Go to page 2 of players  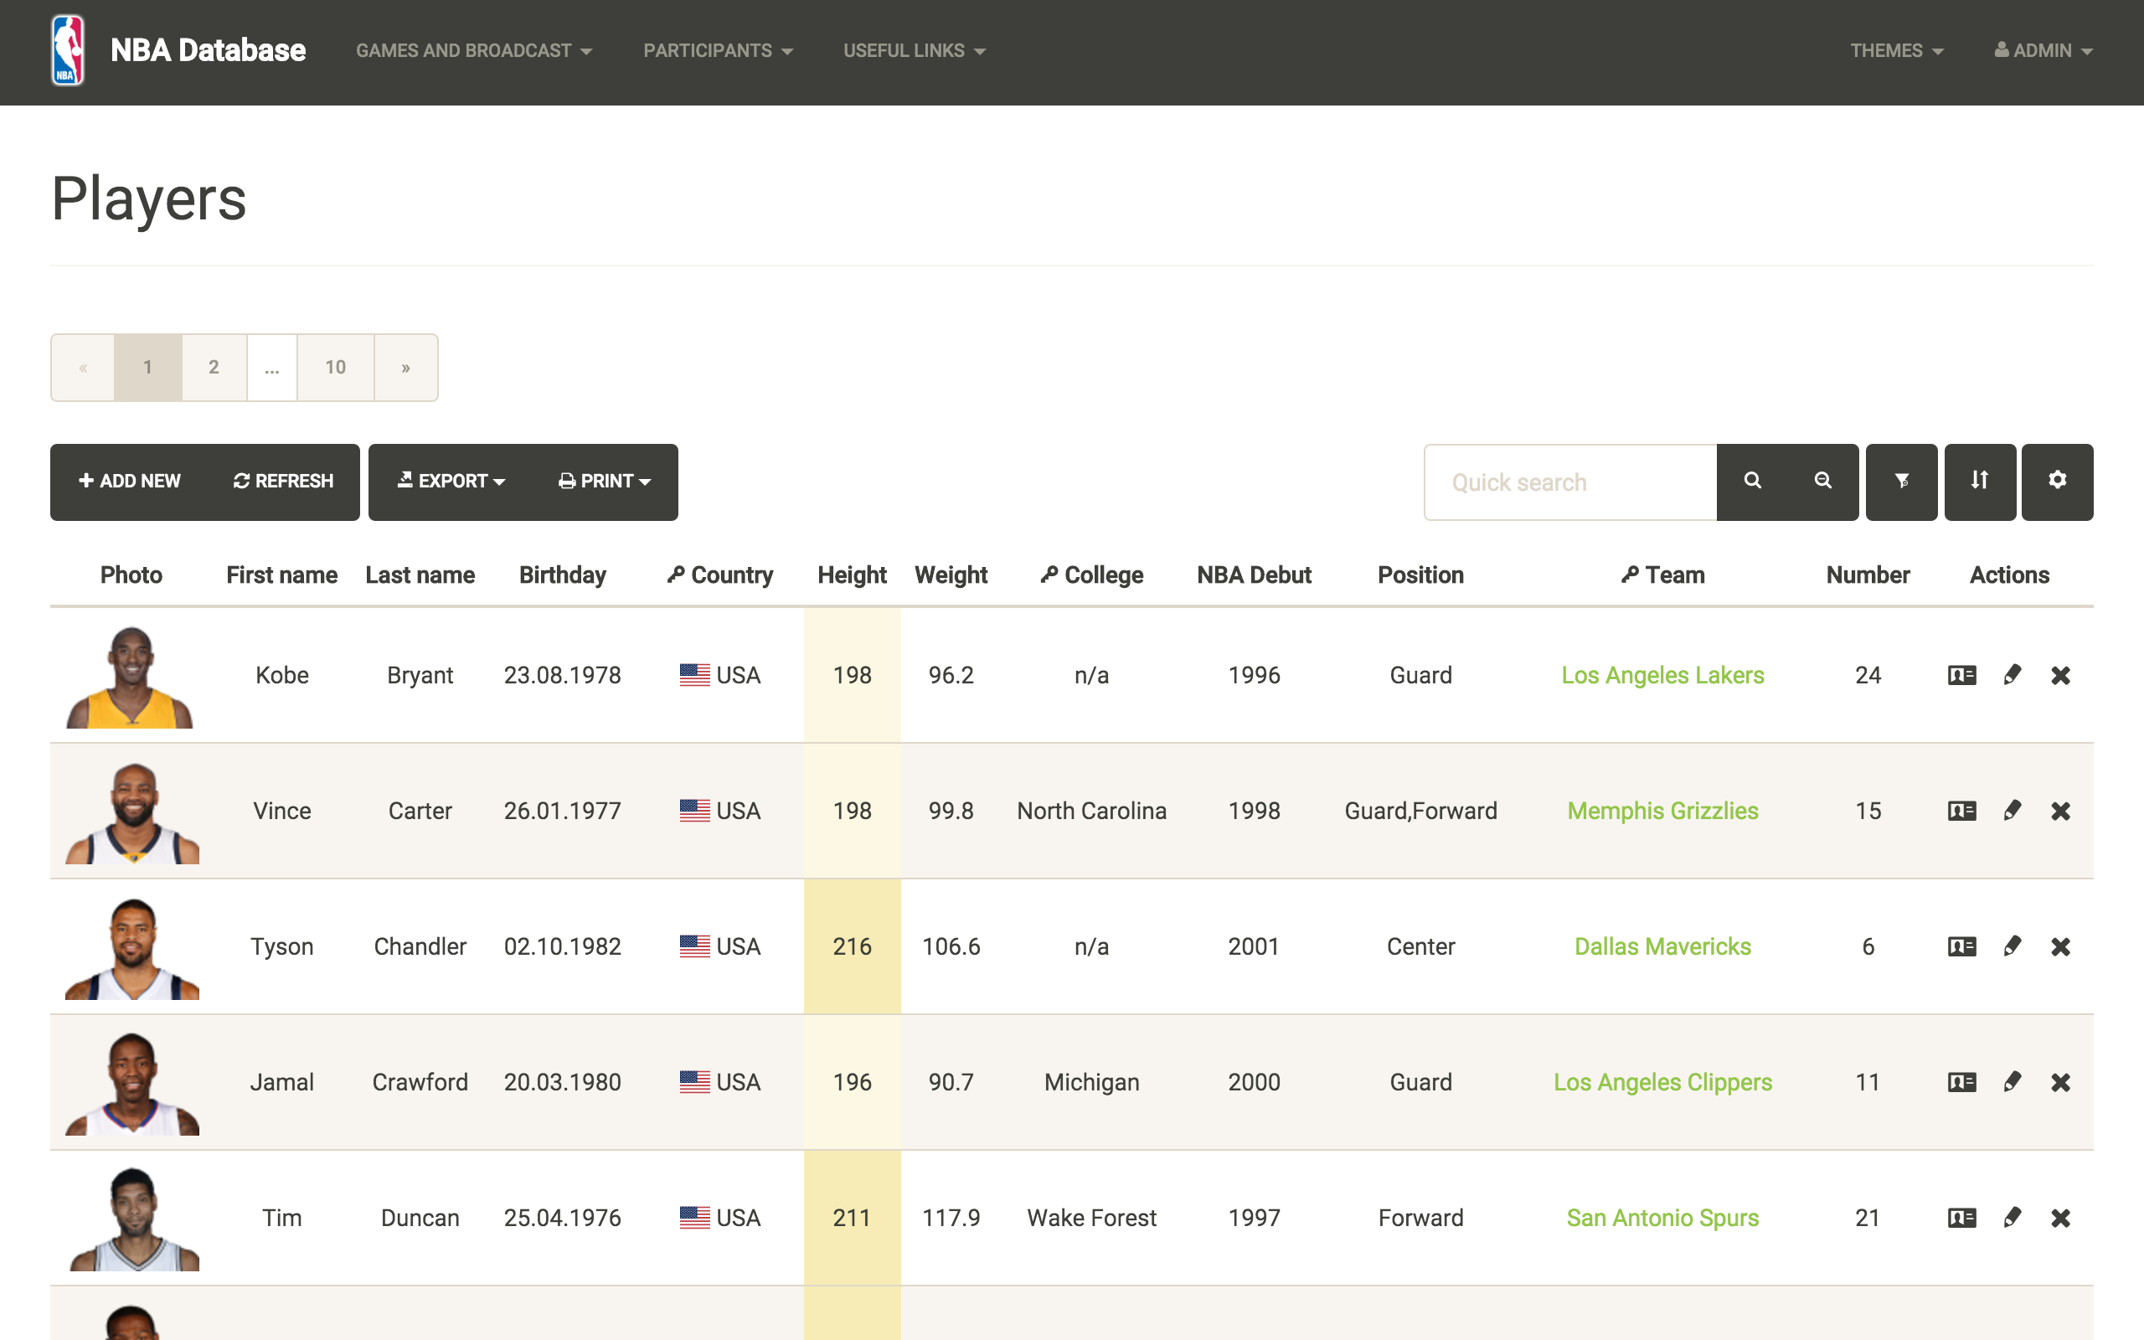pos(214,367)
